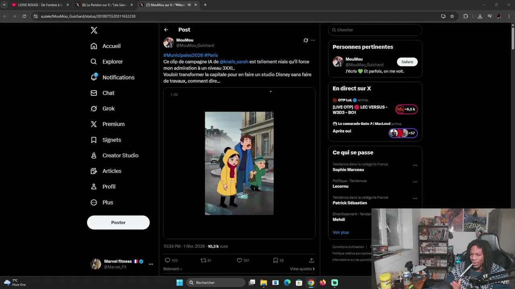This screenshot has height=289, width=515.
Task: Click the Signets bookmark icon in the sidebar
Action: [94, 140]
